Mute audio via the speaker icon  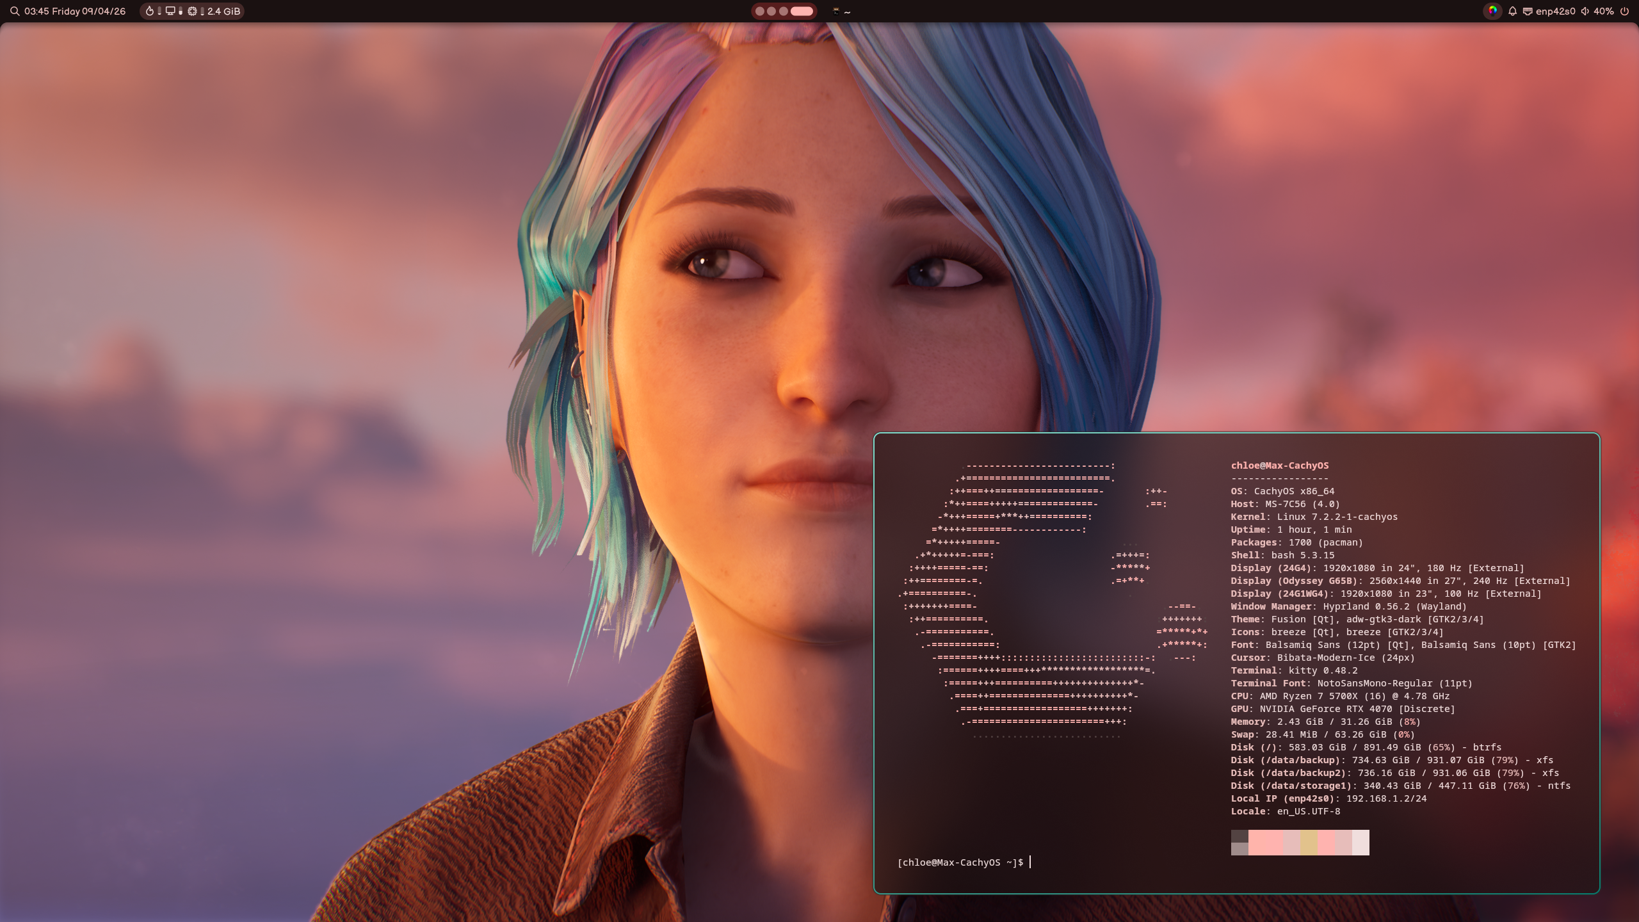pos(1585,11)
